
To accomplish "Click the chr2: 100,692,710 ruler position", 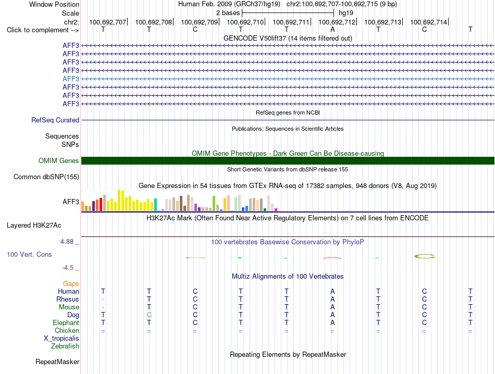I will [x=245, y=22].
